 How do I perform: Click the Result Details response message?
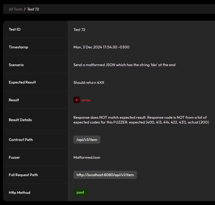tap(141, 120)
